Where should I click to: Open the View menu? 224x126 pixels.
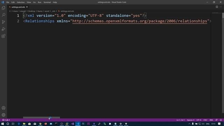pyautogui.click(x=29, y=2)
